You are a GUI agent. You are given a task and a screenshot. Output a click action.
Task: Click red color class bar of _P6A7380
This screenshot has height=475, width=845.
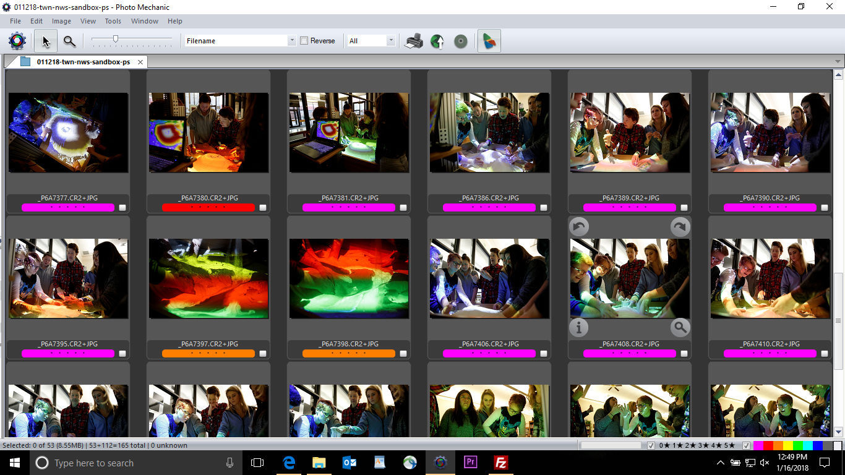pos(208,208)
